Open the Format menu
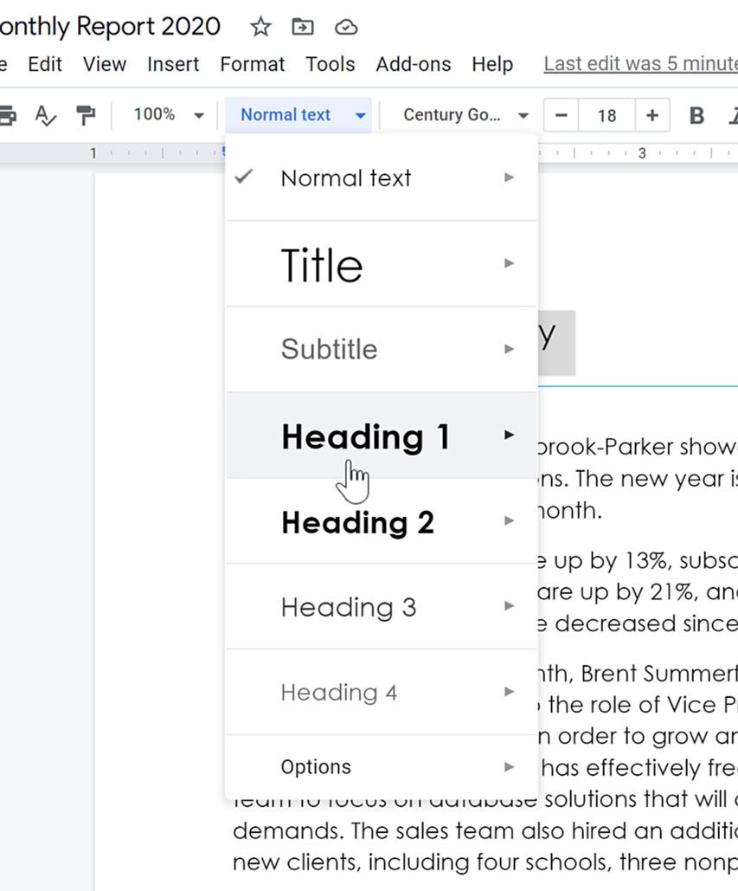The image size is (738, 891). click(252, 64)
